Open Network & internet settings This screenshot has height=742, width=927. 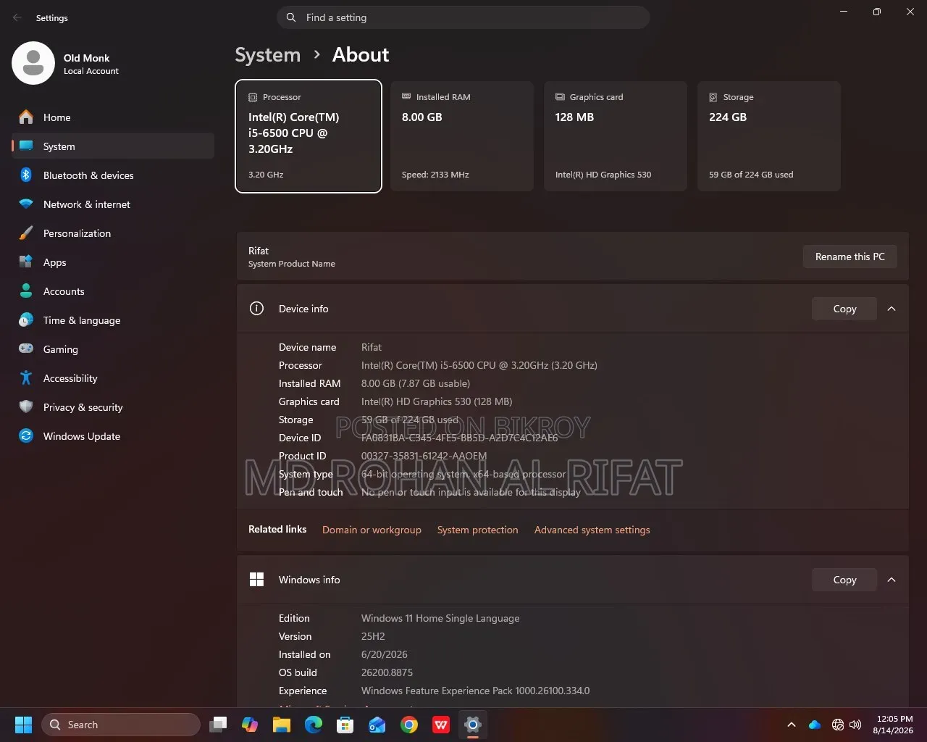(x=113, y=204)
